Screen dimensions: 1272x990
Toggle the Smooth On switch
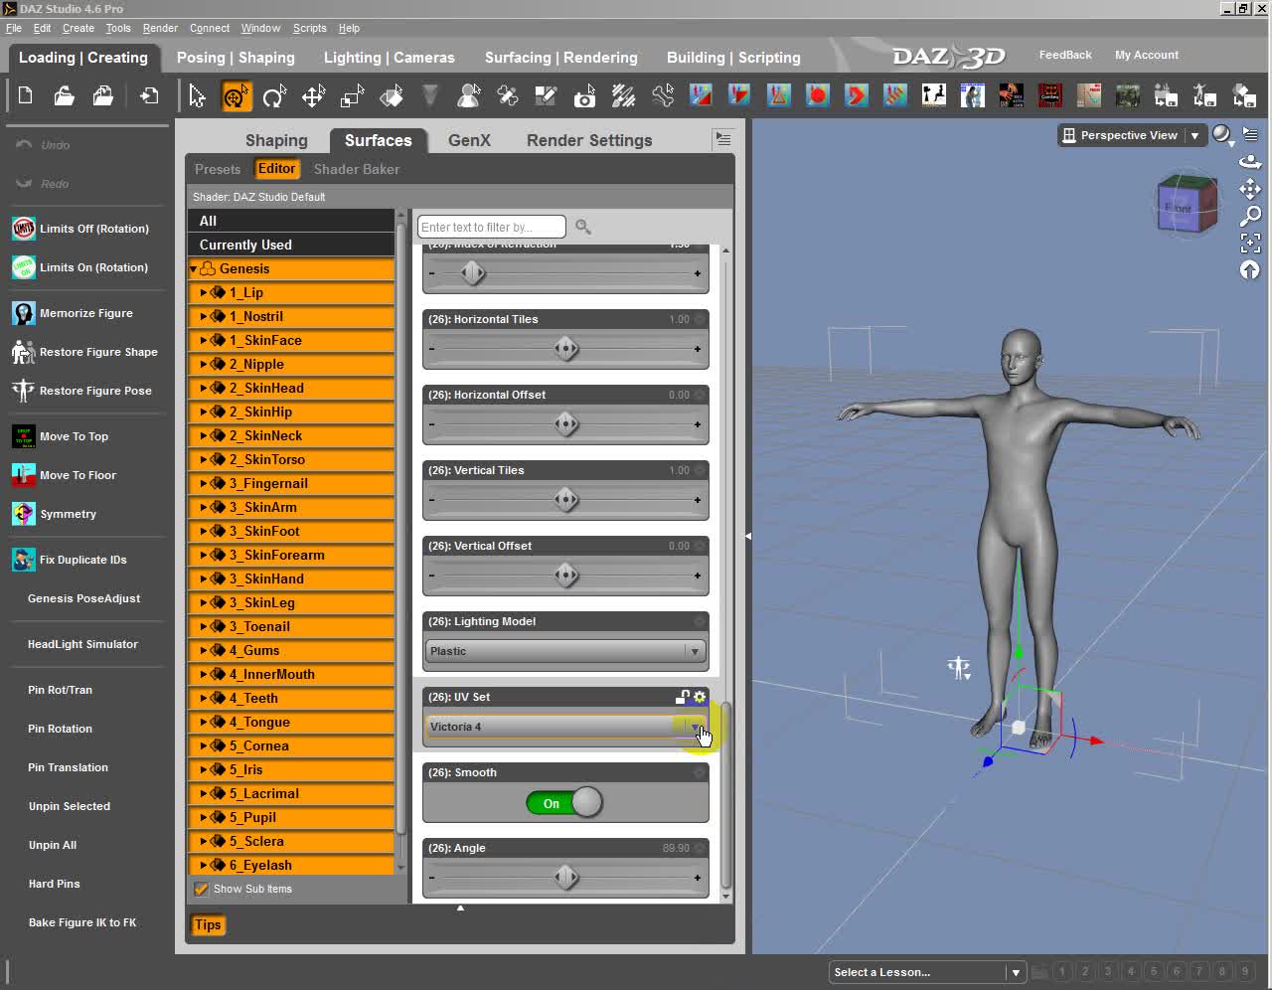(564, 803)
